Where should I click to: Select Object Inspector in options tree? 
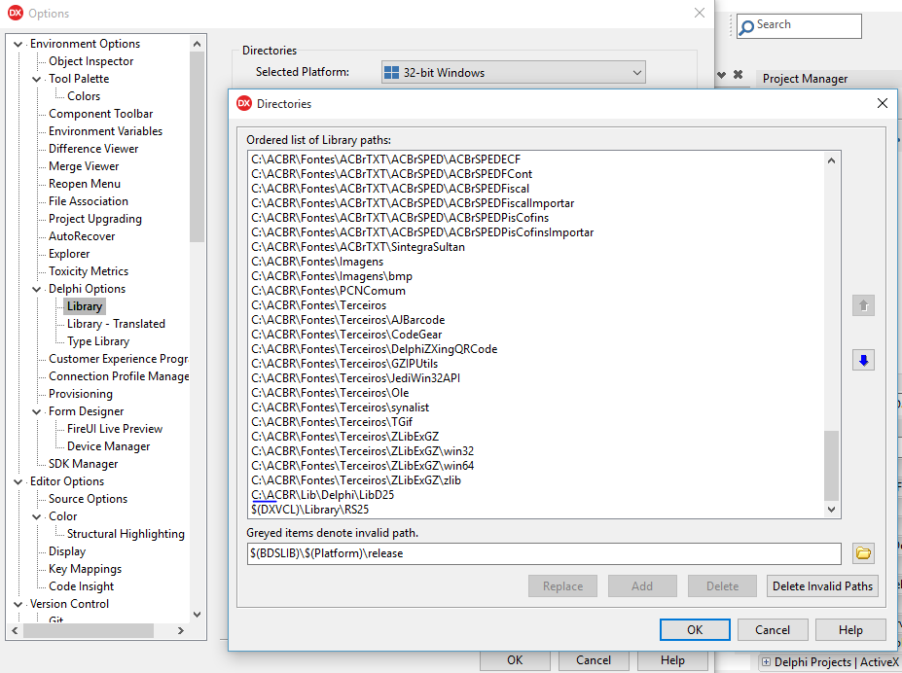pyautogui.click(x=90, y=61)
